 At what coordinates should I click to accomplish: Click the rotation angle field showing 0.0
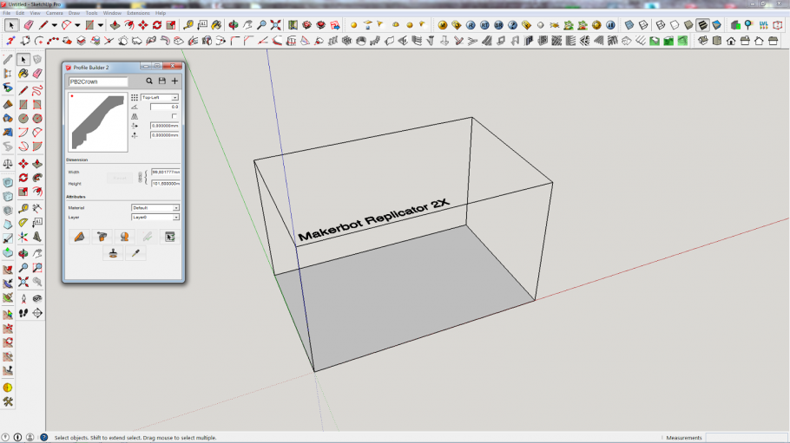(x=164, y=107)
